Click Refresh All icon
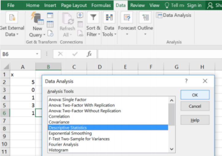 tap(68, 18)
